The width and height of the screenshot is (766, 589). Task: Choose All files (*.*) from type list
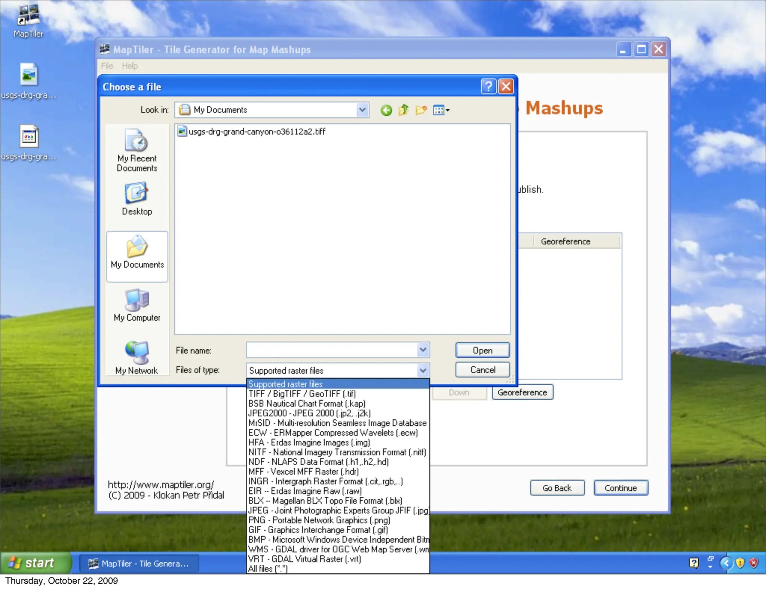pyautogui.click(x=268, y=569)
